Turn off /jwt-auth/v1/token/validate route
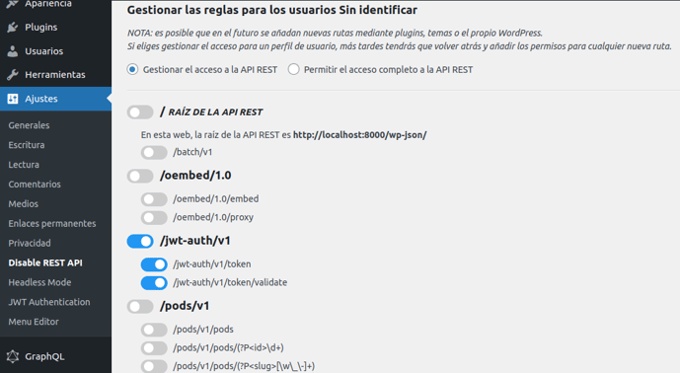The image size is (680, 373). point(154,283)
